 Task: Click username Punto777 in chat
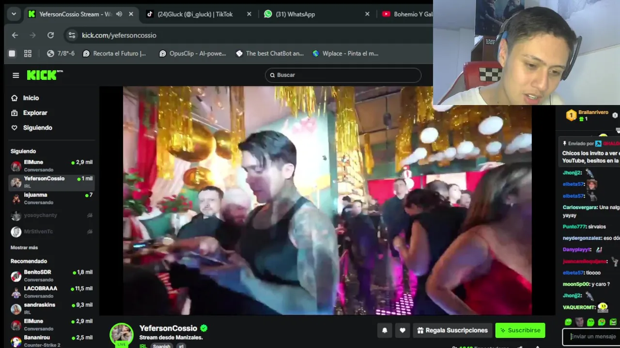click(574, 227)
